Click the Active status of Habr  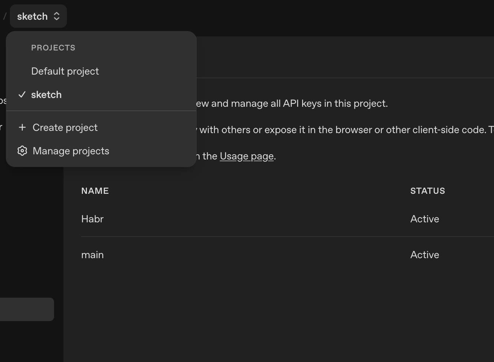pos(425,219)
